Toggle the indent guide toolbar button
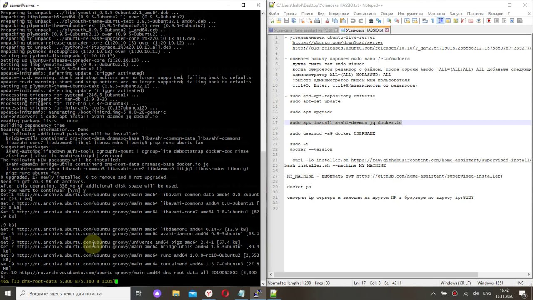533x300 pixels. [441, 21]
